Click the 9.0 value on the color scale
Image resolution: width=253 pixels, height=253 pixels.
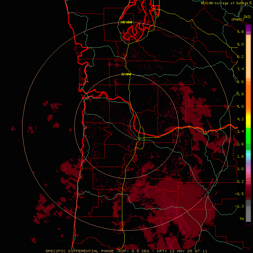tap(240, 44)
